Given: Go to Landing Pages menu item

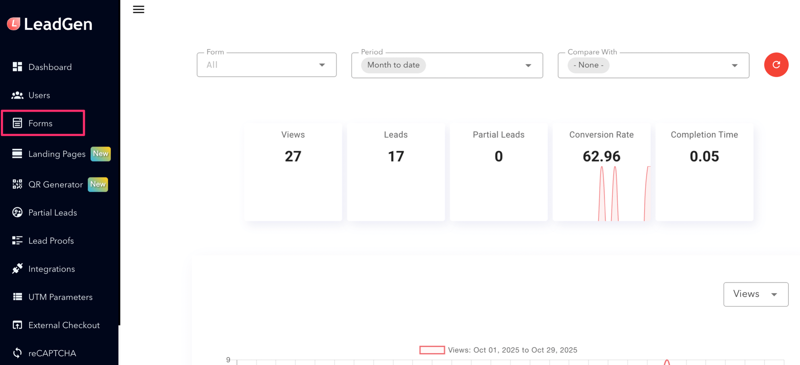Looking at the screenshot, I should [x=57, y=154].
